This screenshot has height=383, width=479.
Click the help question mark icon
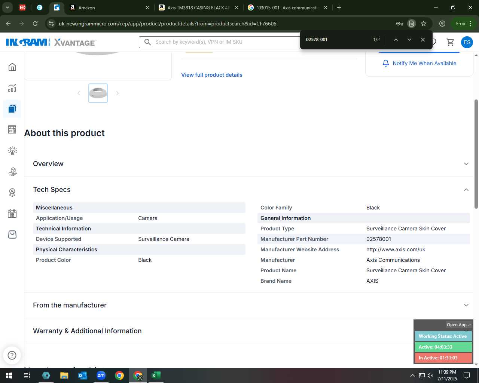coord(12,355)
